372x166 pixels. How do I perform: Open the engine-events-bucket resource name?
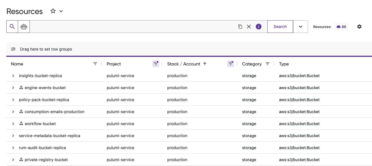45,88
